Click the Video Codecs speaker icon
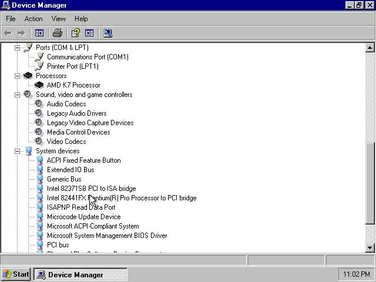This screenshot has height=282, width=376. point(39,142)
